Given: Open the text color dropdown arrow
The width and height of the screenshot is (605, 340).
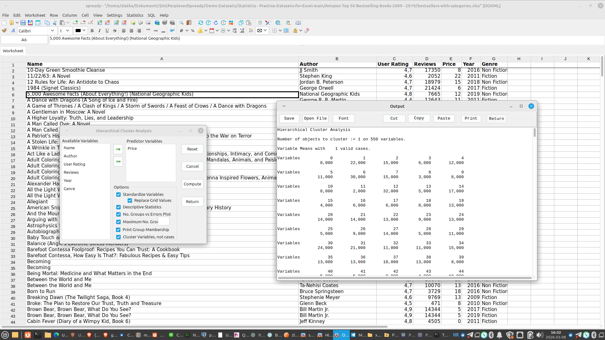Looking at the screenshot, I should coord(84,31).
